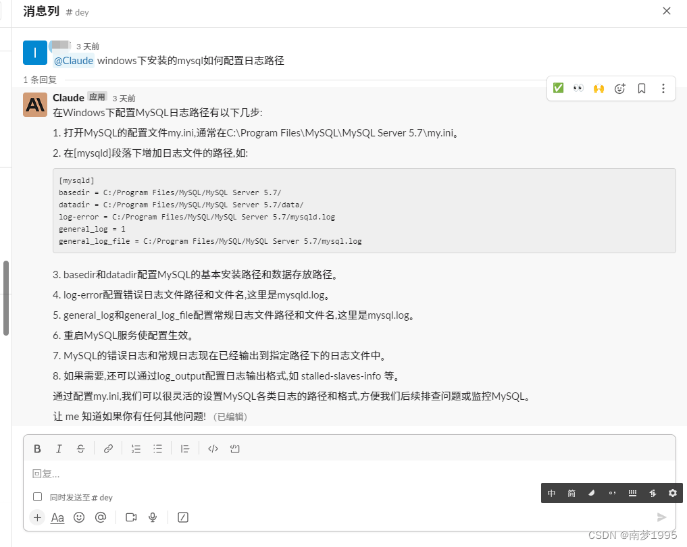Click the IME Chinese mode 中 button
687x547 pixels.
[x=552, y=493]
